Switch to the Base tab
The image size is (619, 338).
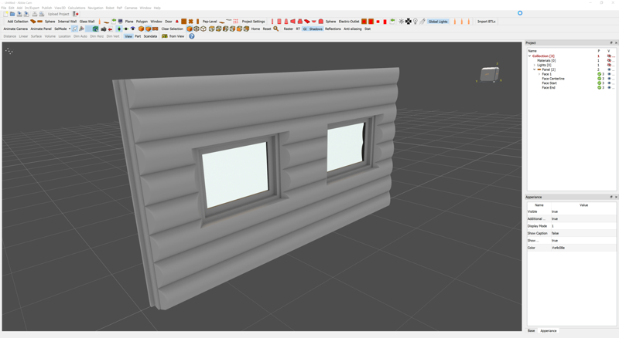tap(532, 331)
